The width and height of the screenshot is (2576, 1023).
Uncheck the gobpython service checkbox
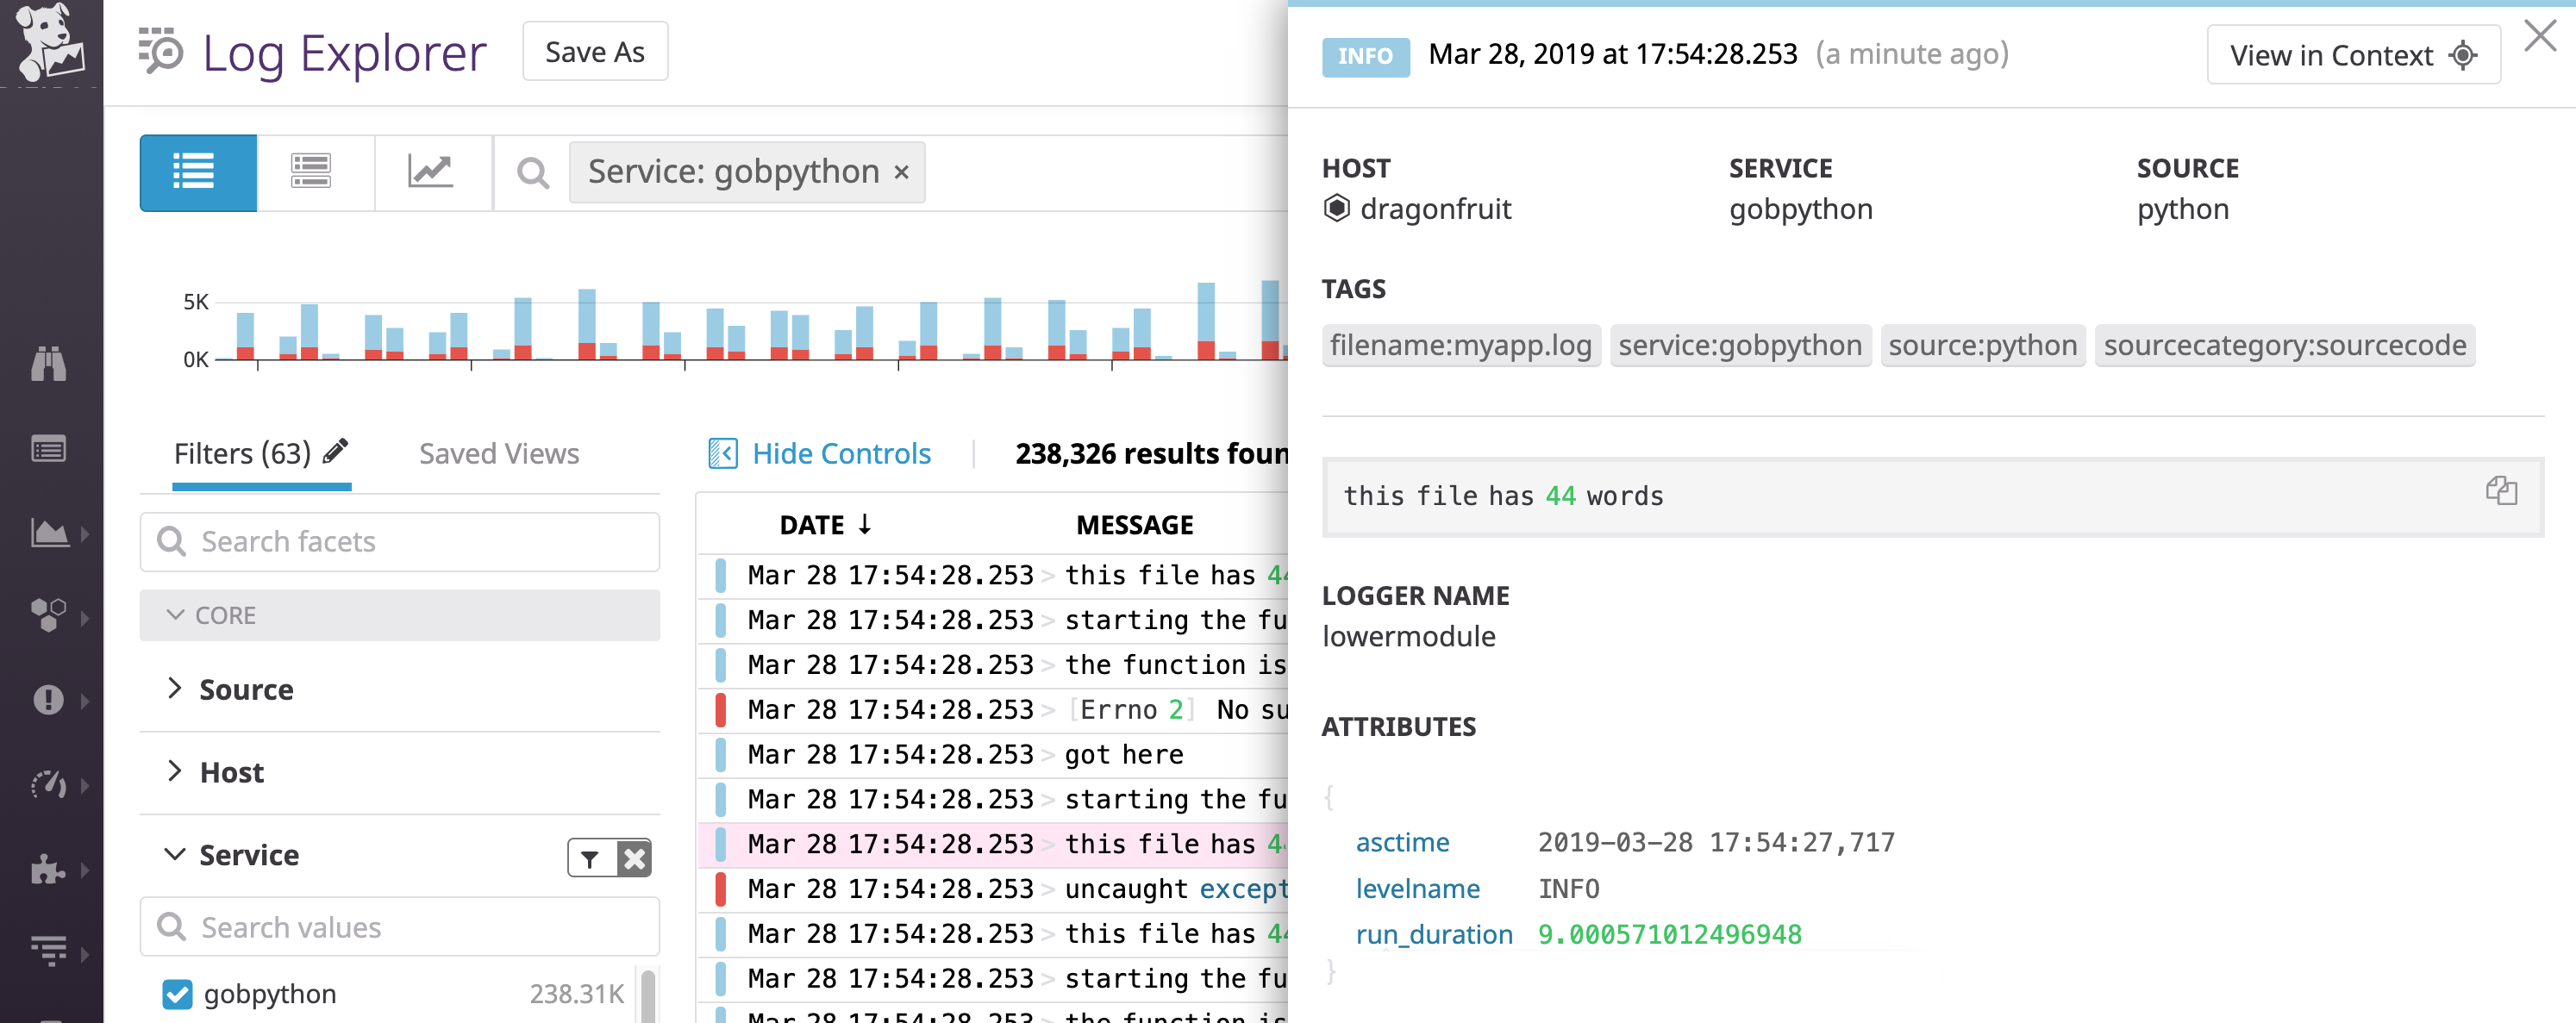177,993
